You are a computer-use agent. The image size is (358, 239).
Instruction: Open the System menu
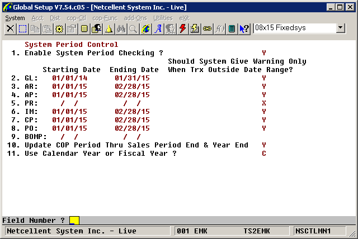[x=15, y=18]
